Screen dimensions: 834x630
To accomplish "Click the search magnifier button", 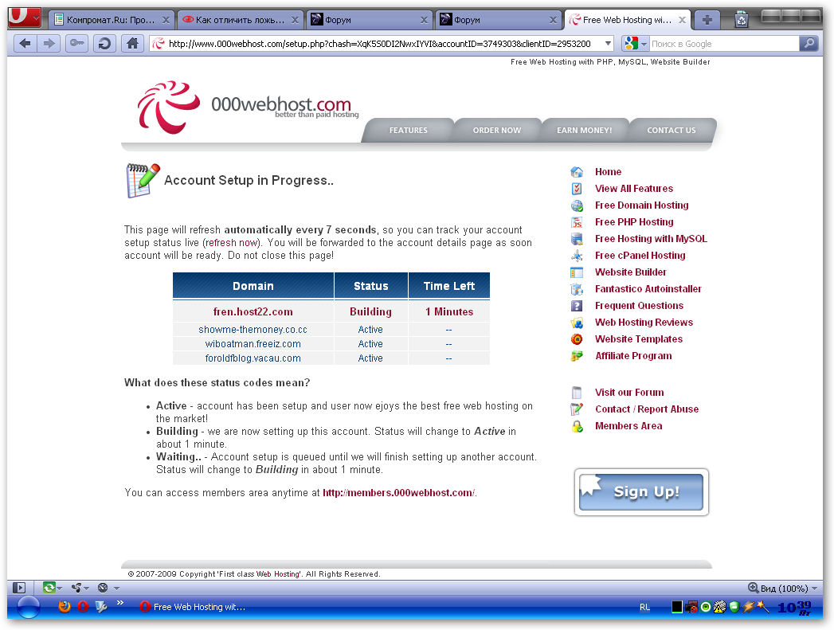I will 809,44.
